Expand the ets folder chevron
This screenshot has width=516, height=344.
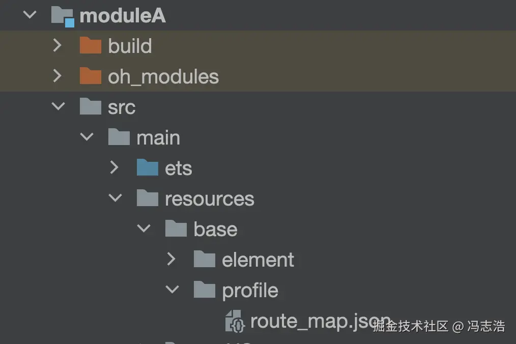(x=114, y=168)
